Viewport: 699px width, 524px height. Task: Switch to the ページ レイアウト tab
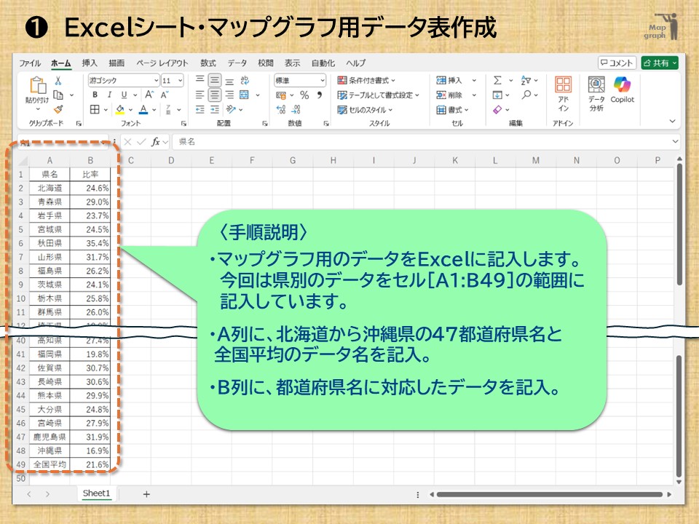162,63
